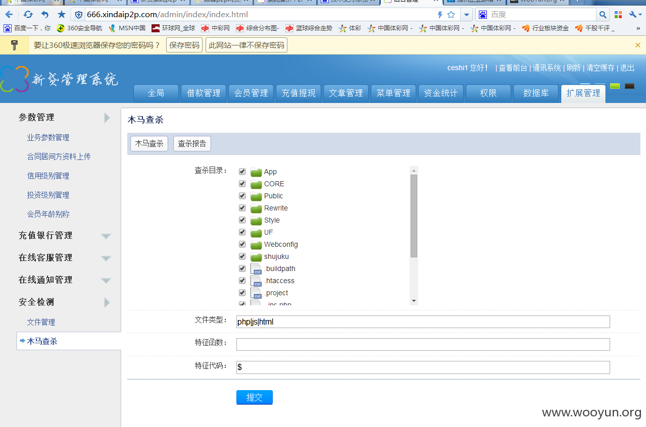This screenshot has height=427, width=646.
Task: Click the 通讯系统 link
Action: [546, 68]
